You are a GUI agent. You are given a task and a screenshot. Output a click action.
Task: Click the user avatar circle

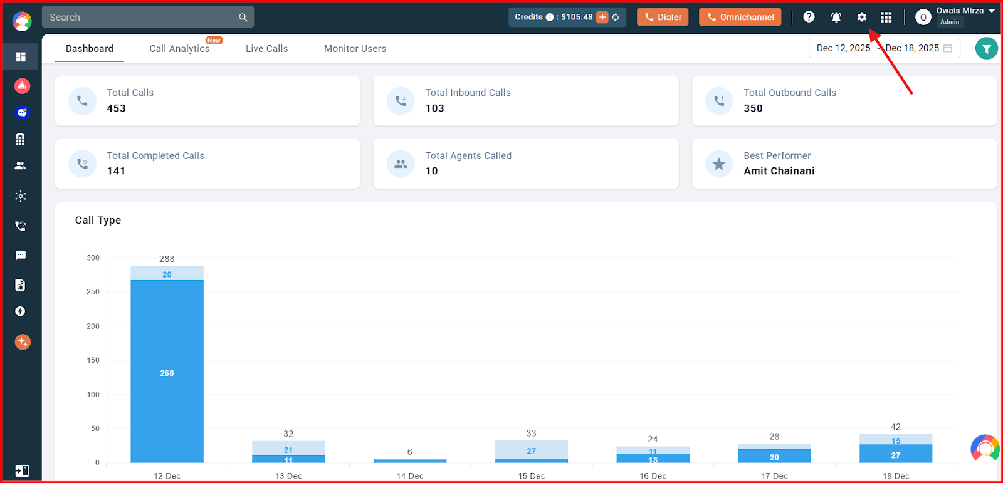click(923, 17)
